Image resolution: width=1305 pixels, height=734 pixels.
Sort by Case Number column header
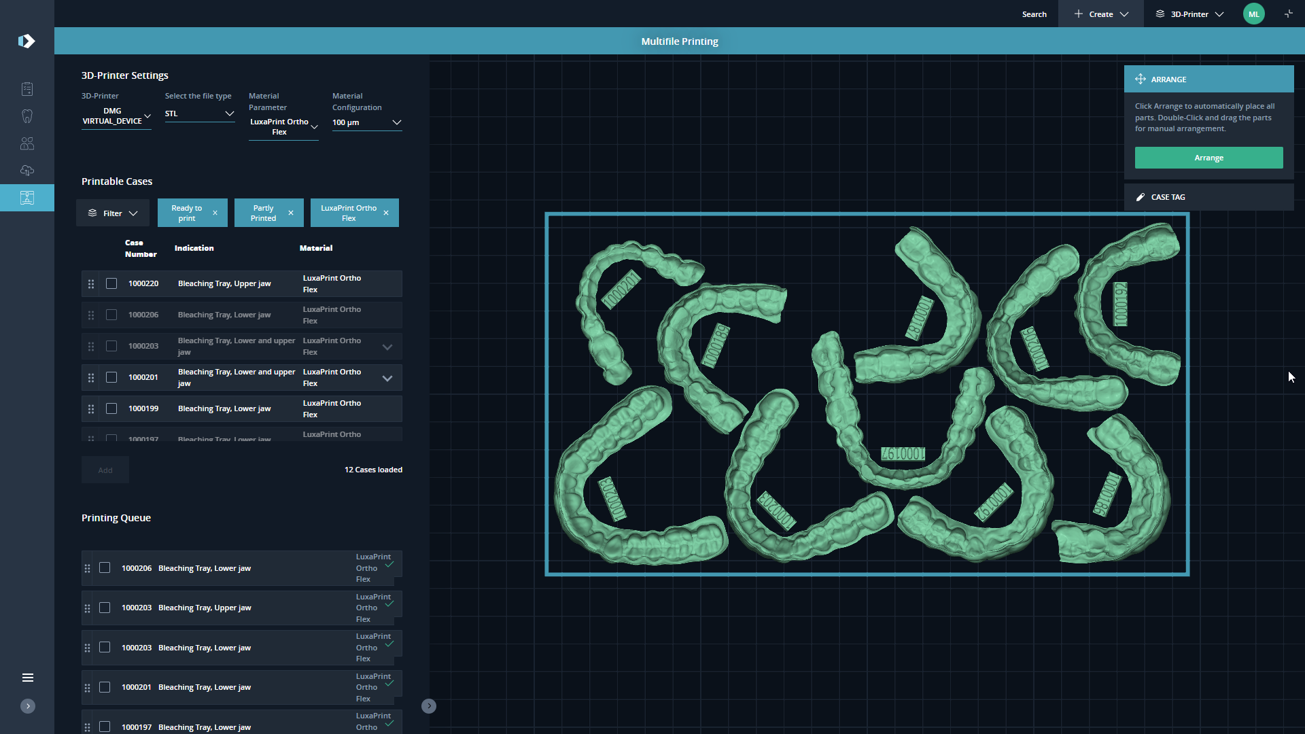click(x=141, y=249)
